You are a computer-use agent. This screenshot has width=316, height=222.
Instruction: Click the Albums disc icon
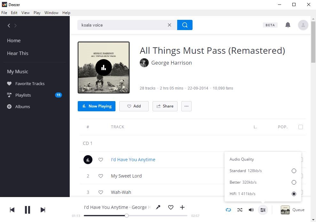coord(9,107)
